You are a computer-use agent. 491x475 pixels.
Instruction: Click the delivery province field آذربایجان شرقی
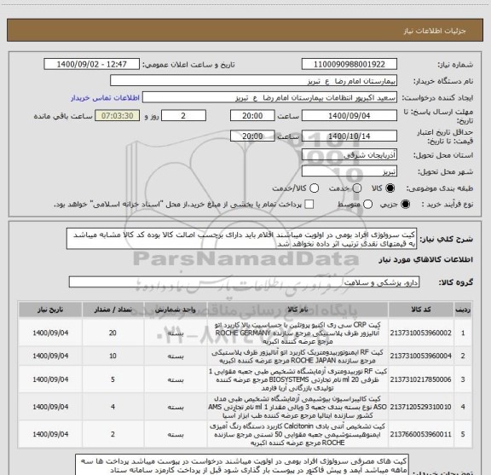349,155
